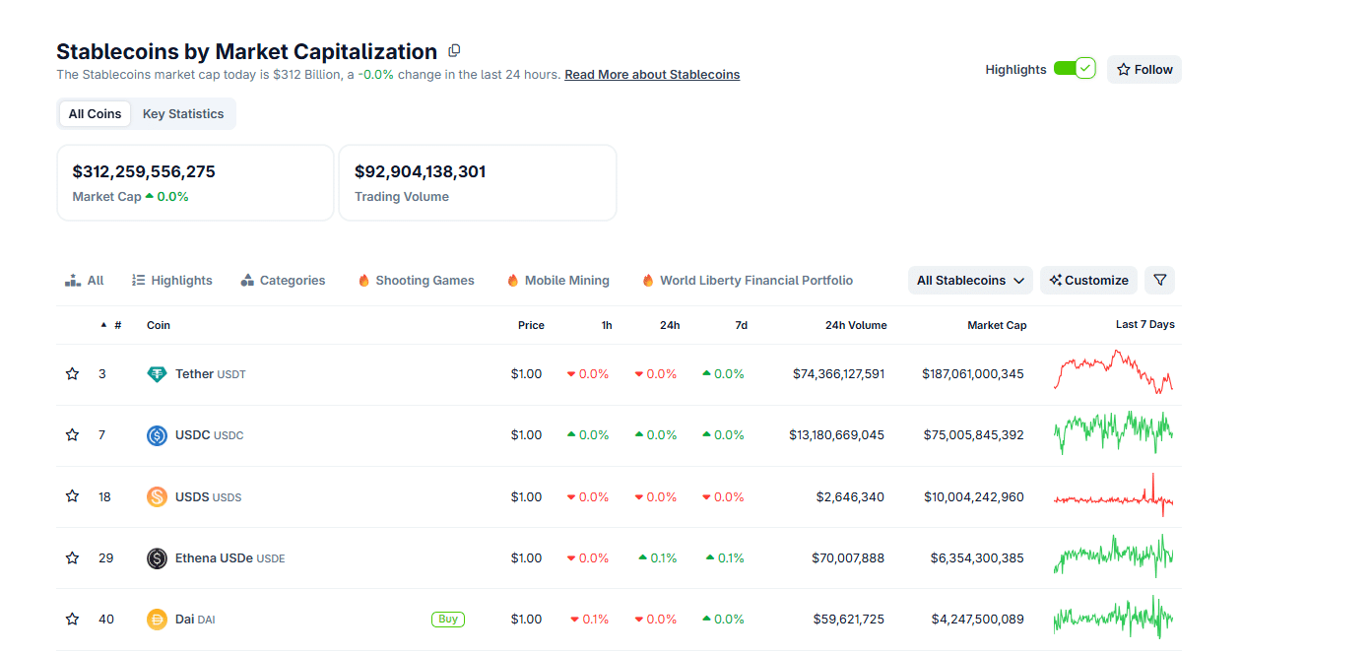The width and height of the screenshot is (1372, 654).
Task: Click the flame icon beside Shooting Games
Action: tap(362, 280)
